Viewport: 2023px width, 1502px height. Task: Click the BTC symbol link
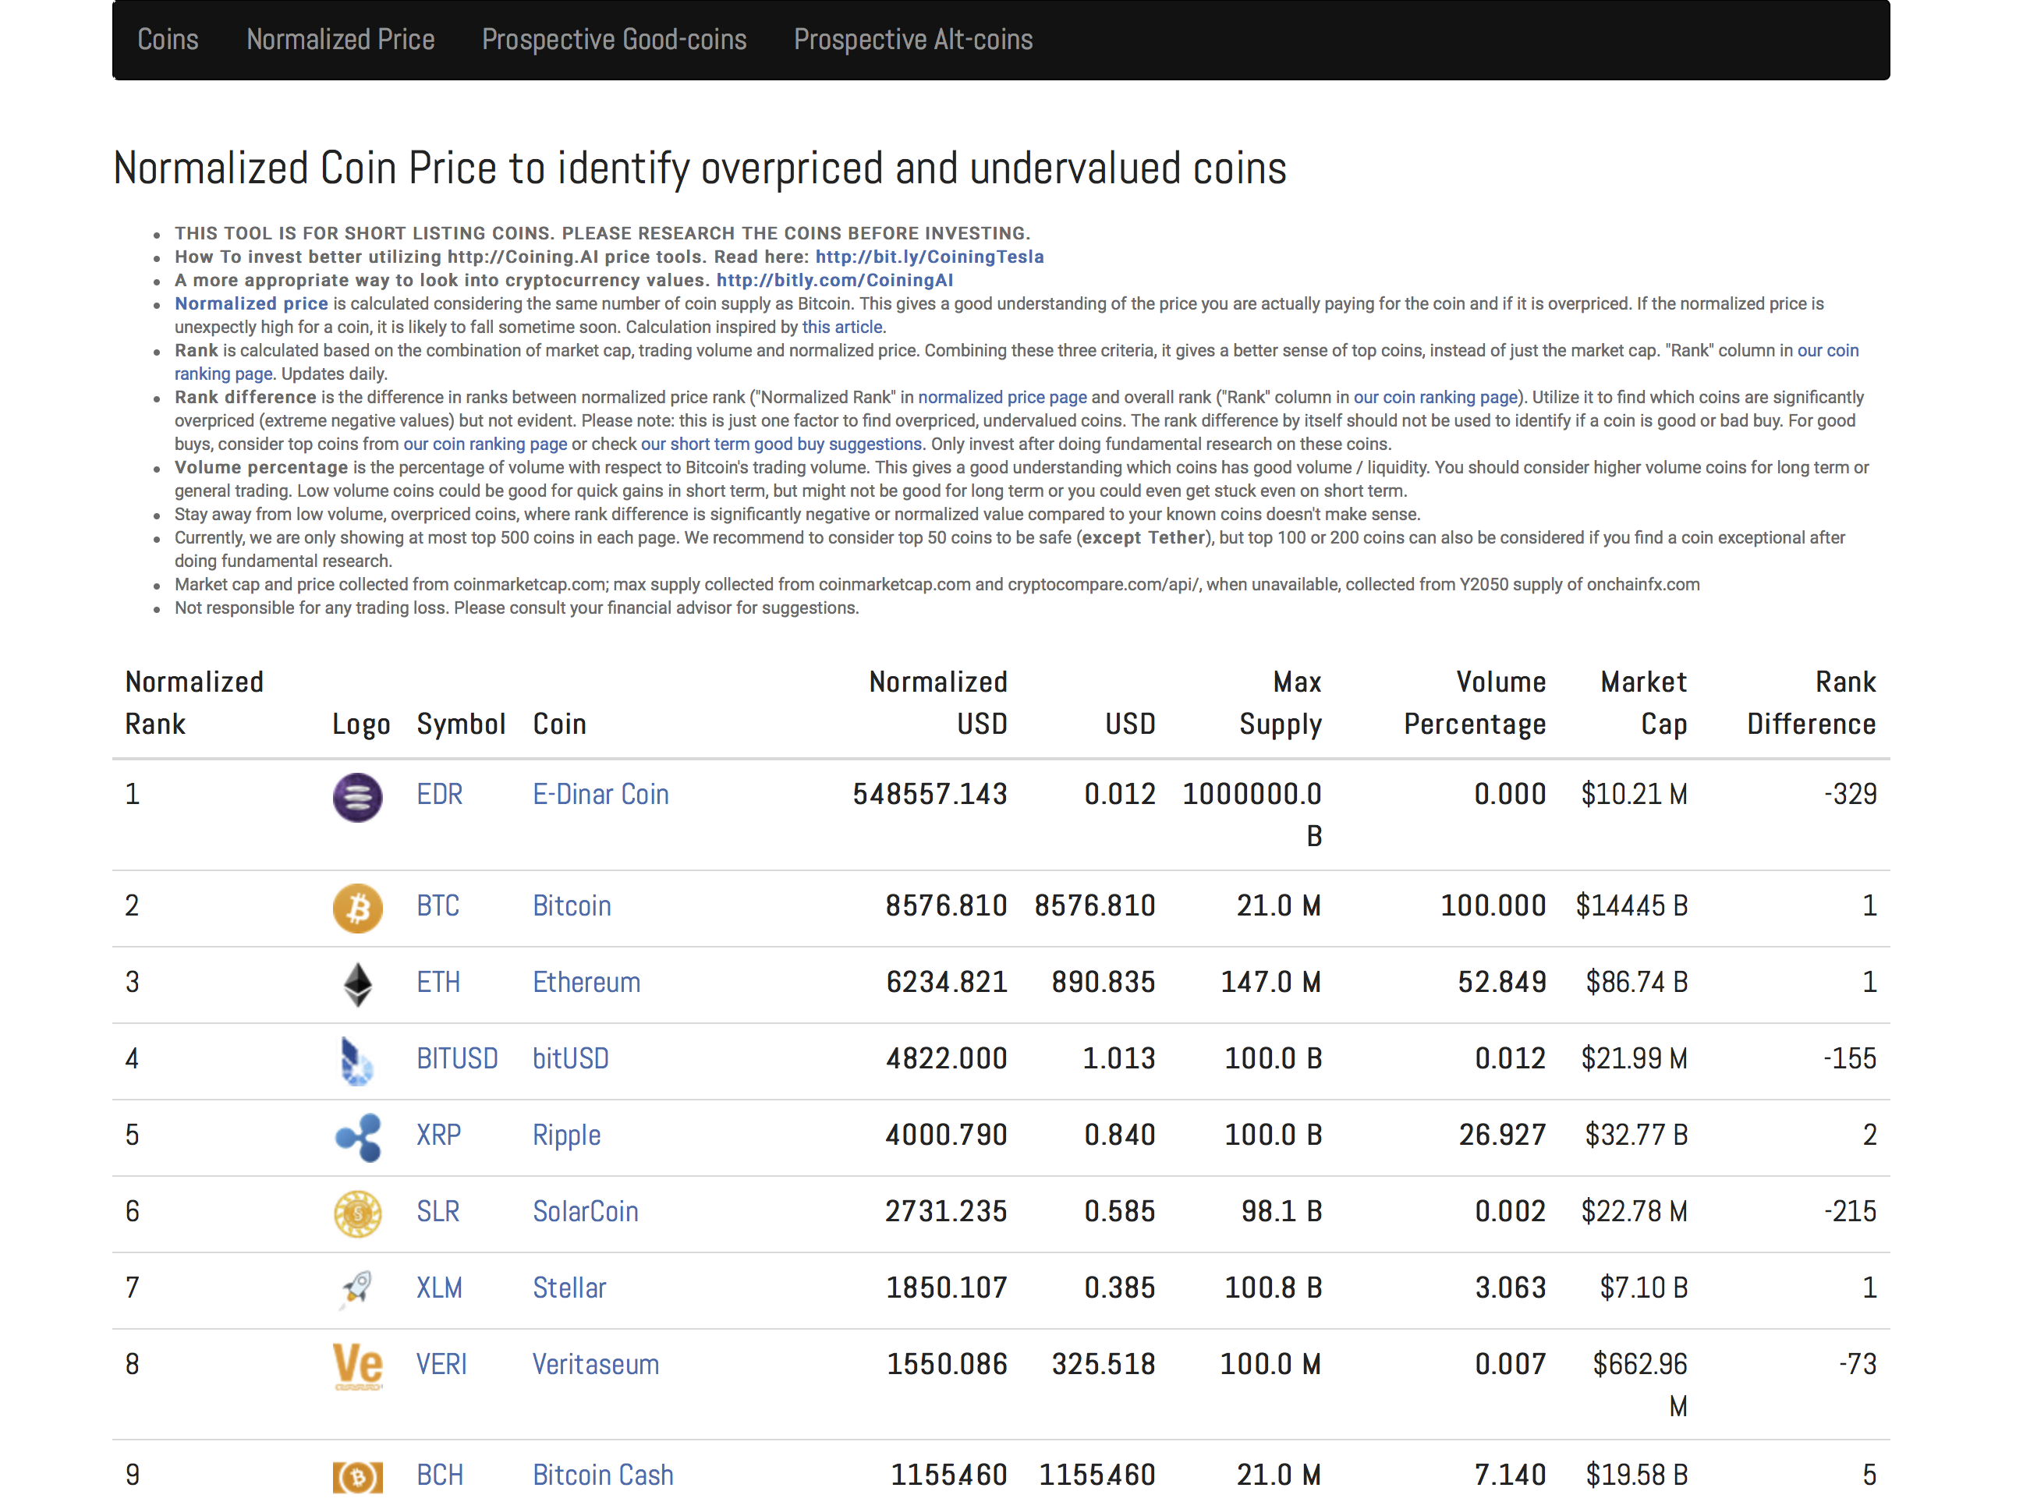(x=438, y=906)
